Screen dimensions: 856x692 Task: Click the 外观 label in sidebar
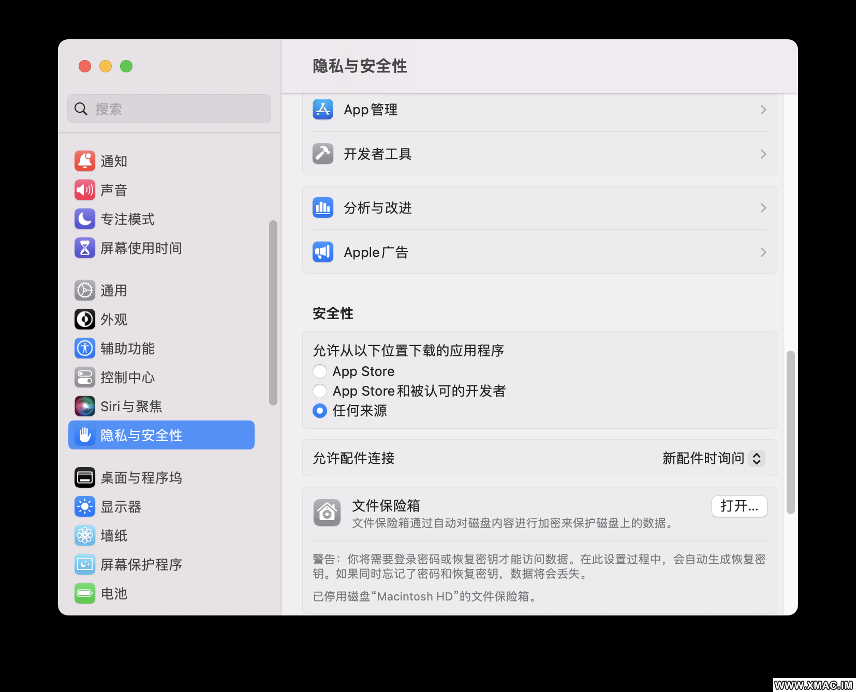click(x=114, y=320)
